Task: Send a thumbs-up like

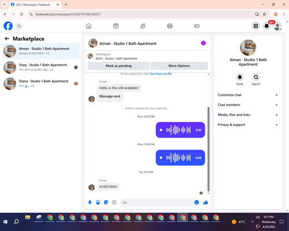Action: click(x=206, y=202)
